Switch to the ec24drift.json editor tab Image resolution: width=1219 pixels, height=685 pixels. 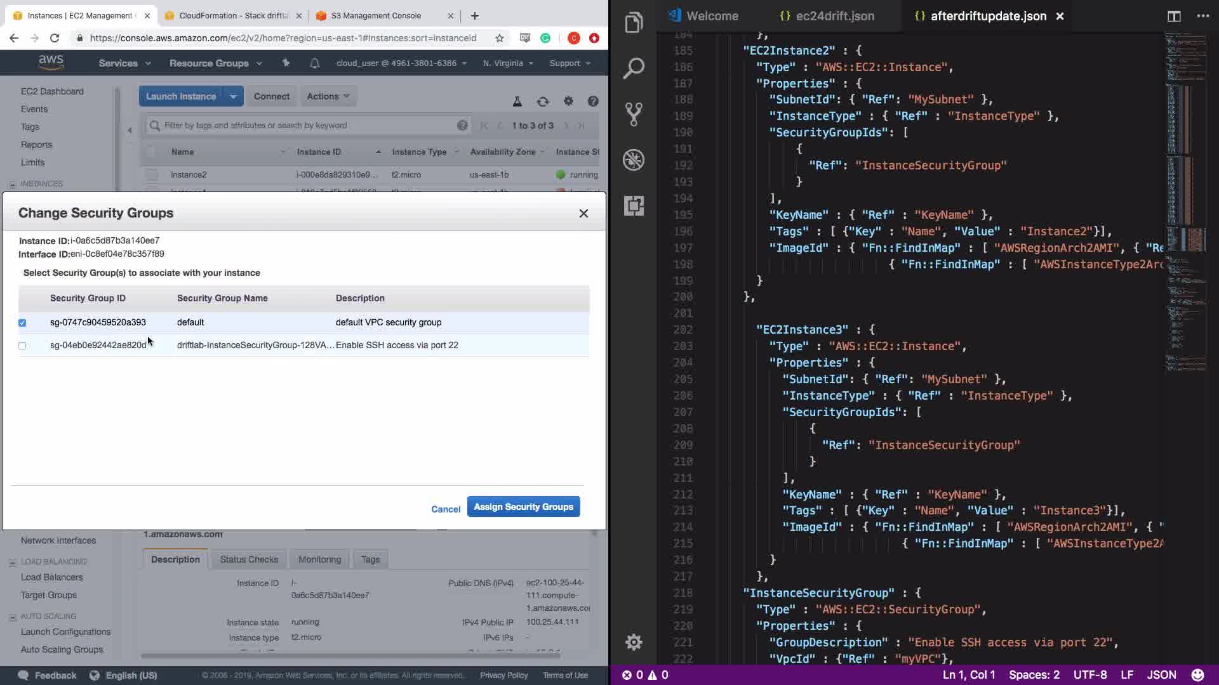point(834,16)
